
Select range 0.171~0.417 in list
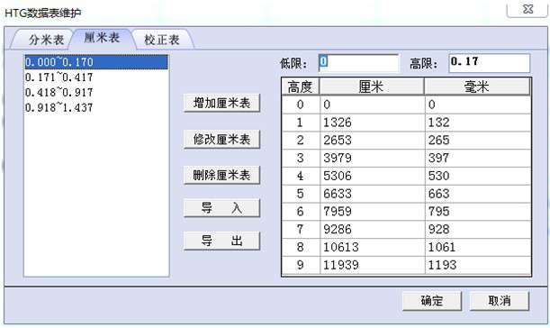(96, 77)
